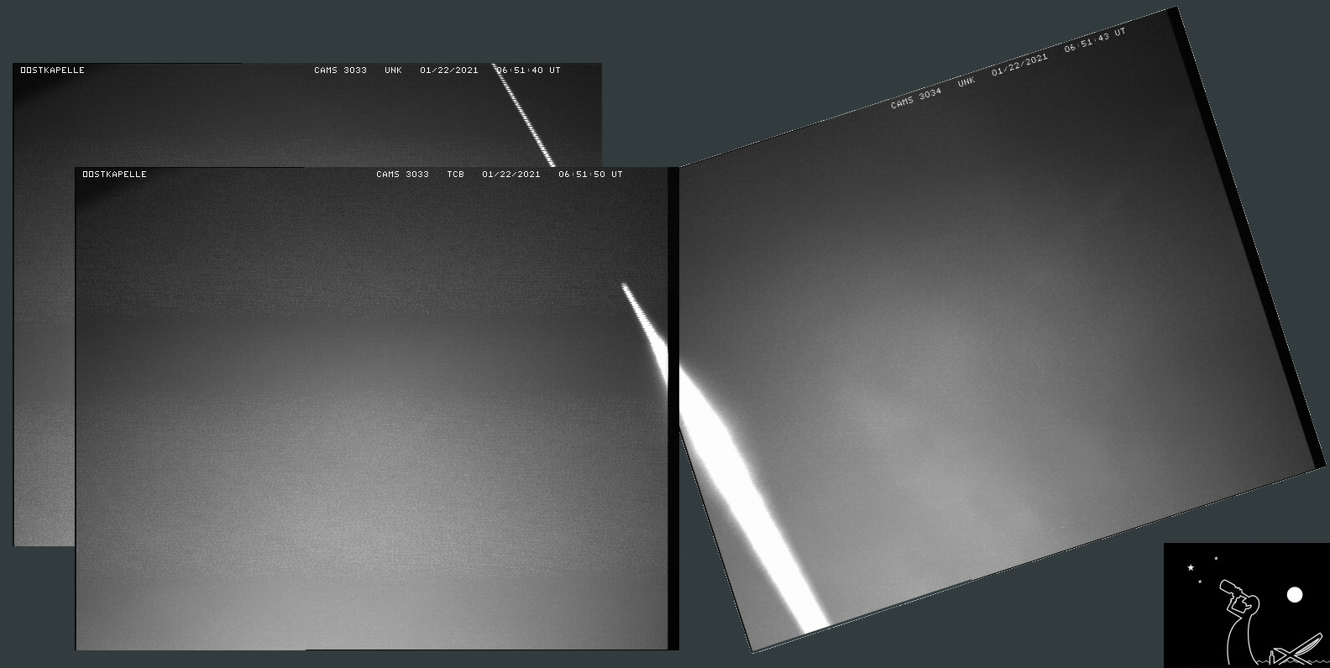Click the CAMS 3033 label on the front frame
This screenshot has width=1330, height=668.
coord(402,175)
